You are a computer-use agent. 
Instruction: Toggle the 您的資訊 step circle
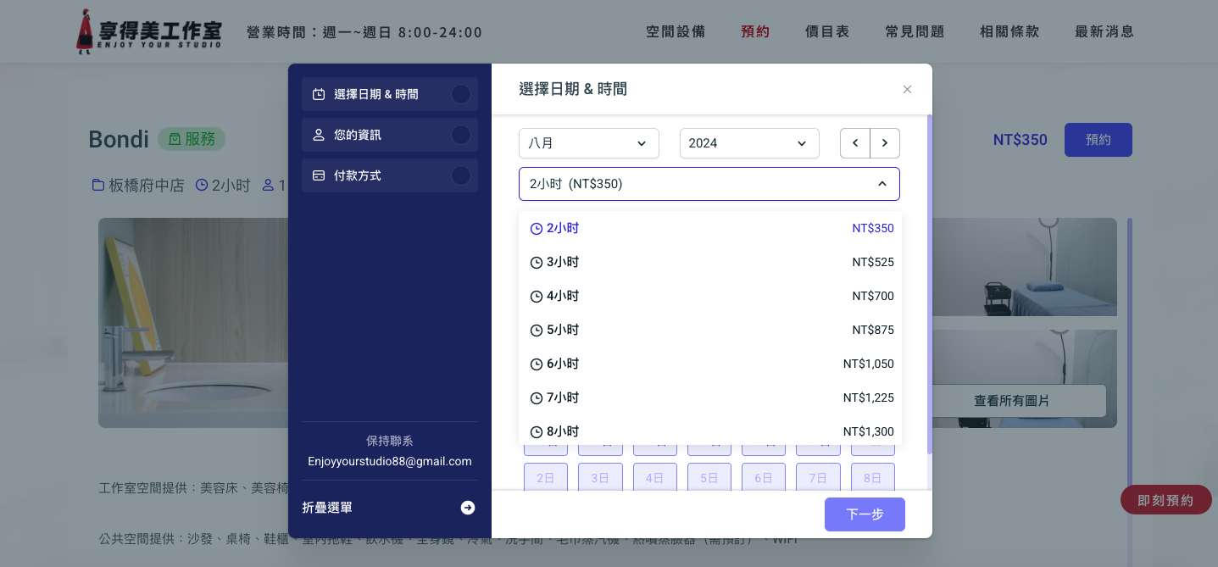point(461,135)
